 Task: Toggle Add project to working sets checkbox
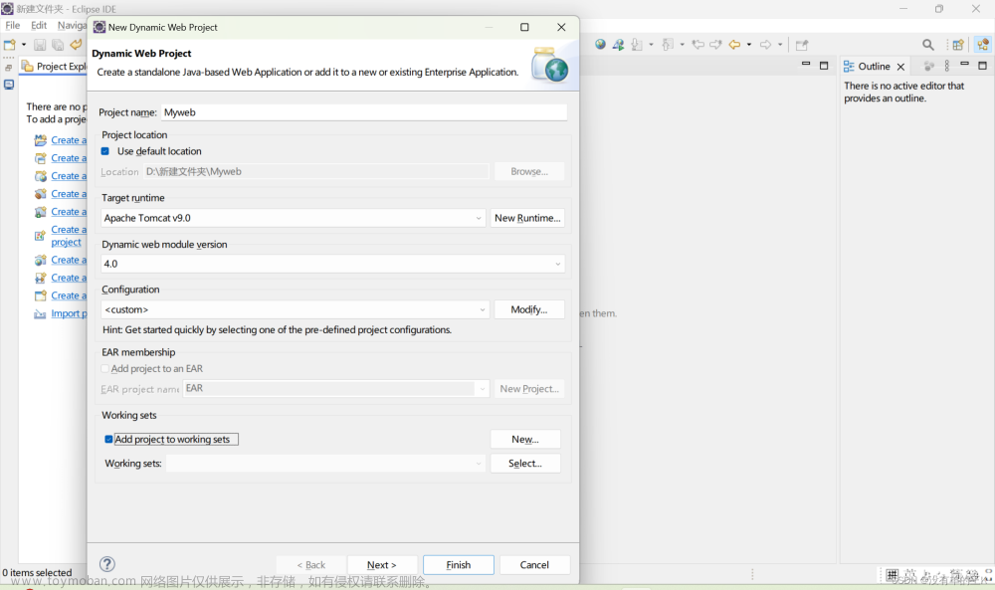[x=108, y=439]
